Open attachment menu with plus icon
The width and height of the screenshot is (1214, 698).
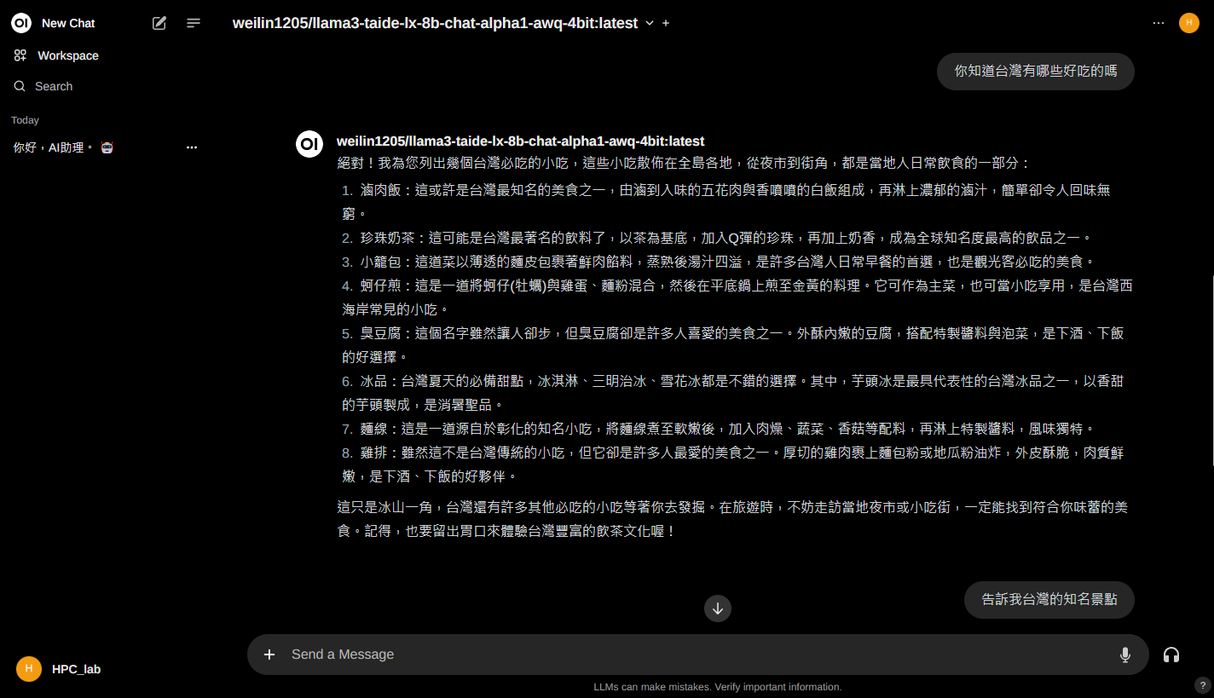pos(269,655)
